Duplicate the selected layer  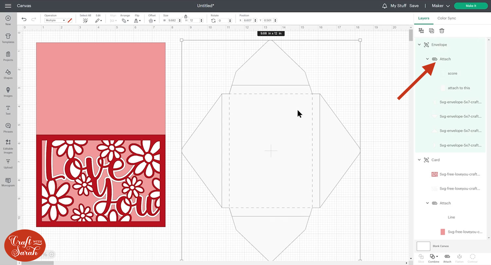(x=431, y=31)
